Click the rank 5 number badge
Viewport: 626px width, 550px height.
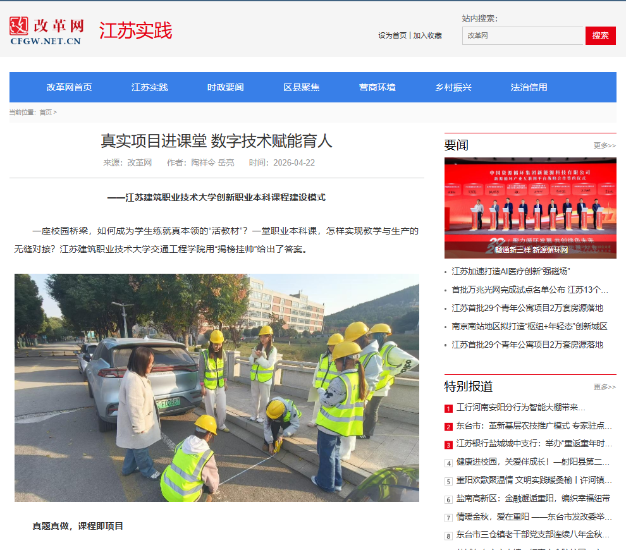(x=448, y=482)
